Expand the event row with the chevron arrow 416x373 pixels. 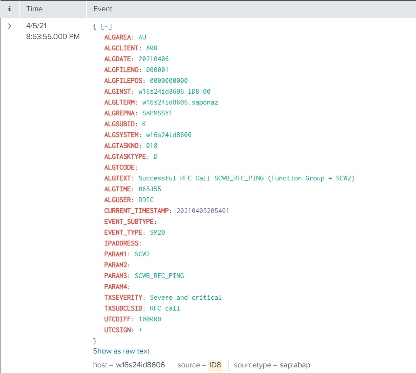[x=10, y=26]
